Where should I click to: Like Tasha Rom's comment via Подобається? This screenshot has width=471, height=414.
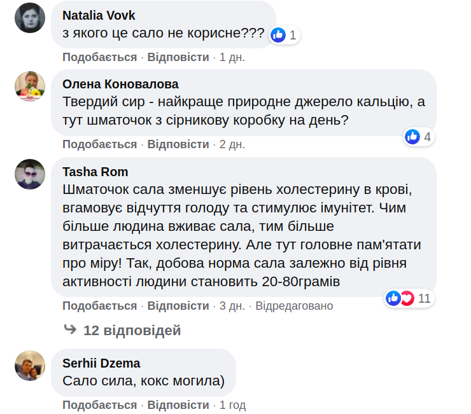point(100,306)
